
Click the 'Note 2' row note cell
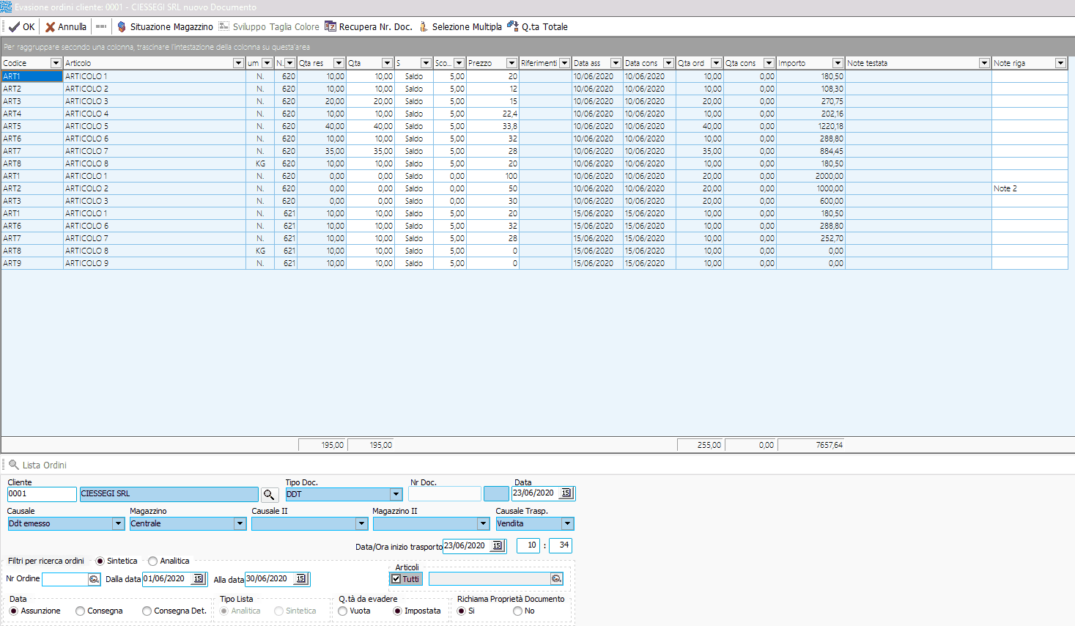(x=1030, y=188)
